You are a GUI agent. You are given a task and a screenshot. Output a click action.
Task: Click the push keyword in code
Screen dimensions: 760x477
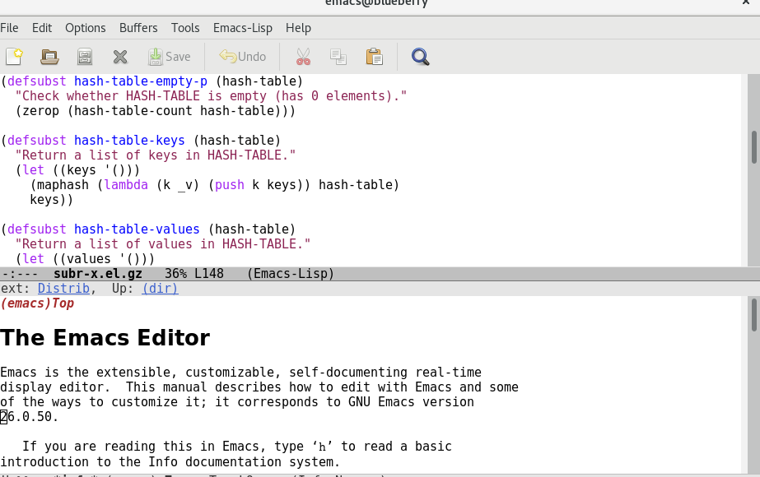pos(230,185)
